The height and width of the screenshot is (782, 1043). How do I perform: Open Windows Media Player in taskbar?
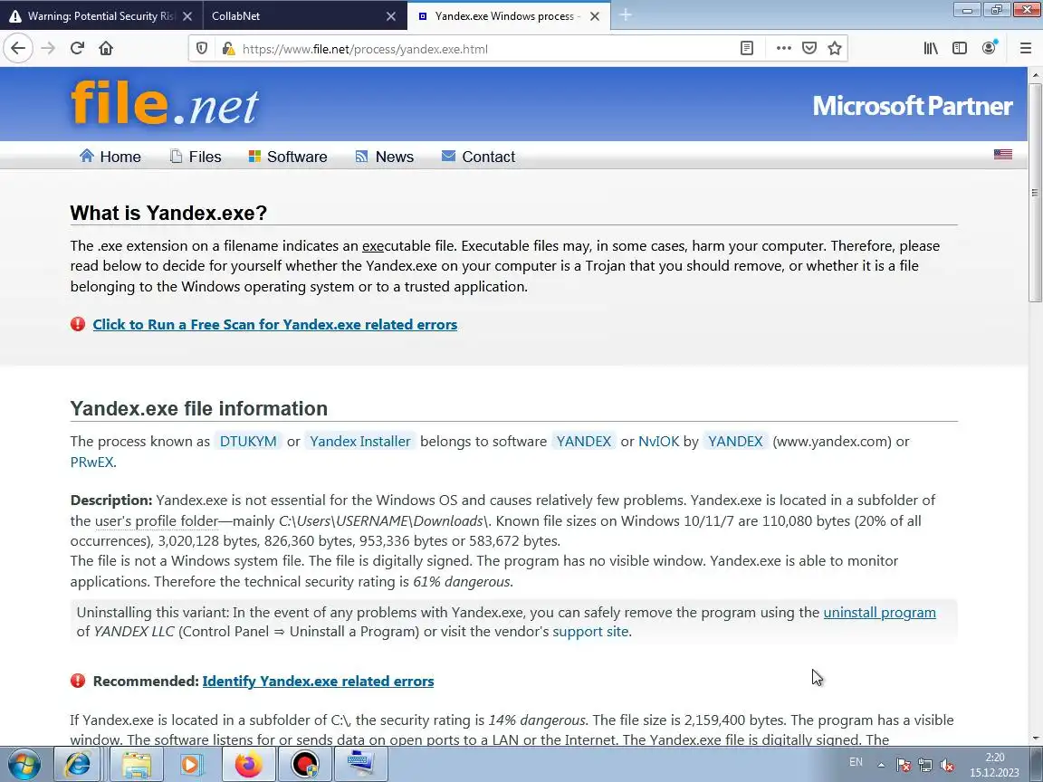[x=191, y=765]
